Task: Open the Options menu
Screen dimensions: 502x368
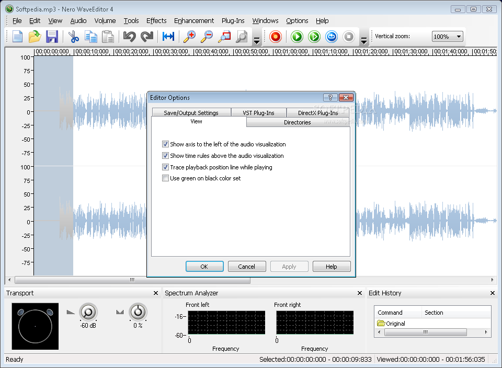Action: pos(297,21)
